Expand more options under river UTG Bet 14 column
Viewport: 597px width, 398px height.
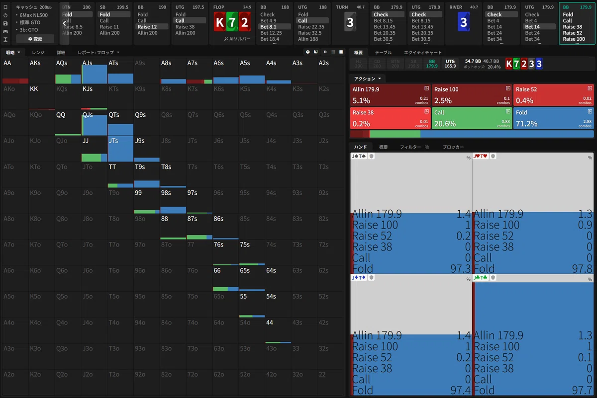click(x=539, y=43)
